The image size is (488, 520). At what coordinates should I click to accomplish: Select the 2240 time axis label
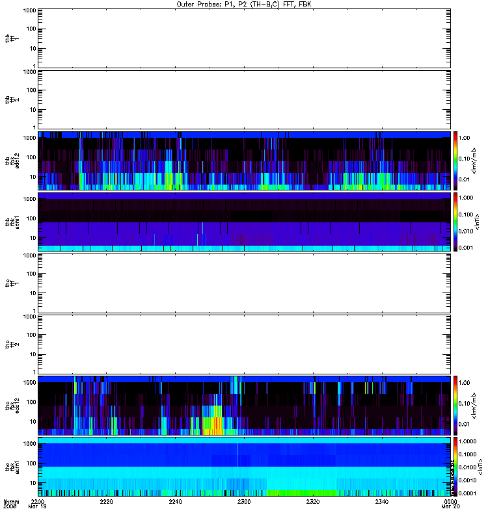coord(175,502)
